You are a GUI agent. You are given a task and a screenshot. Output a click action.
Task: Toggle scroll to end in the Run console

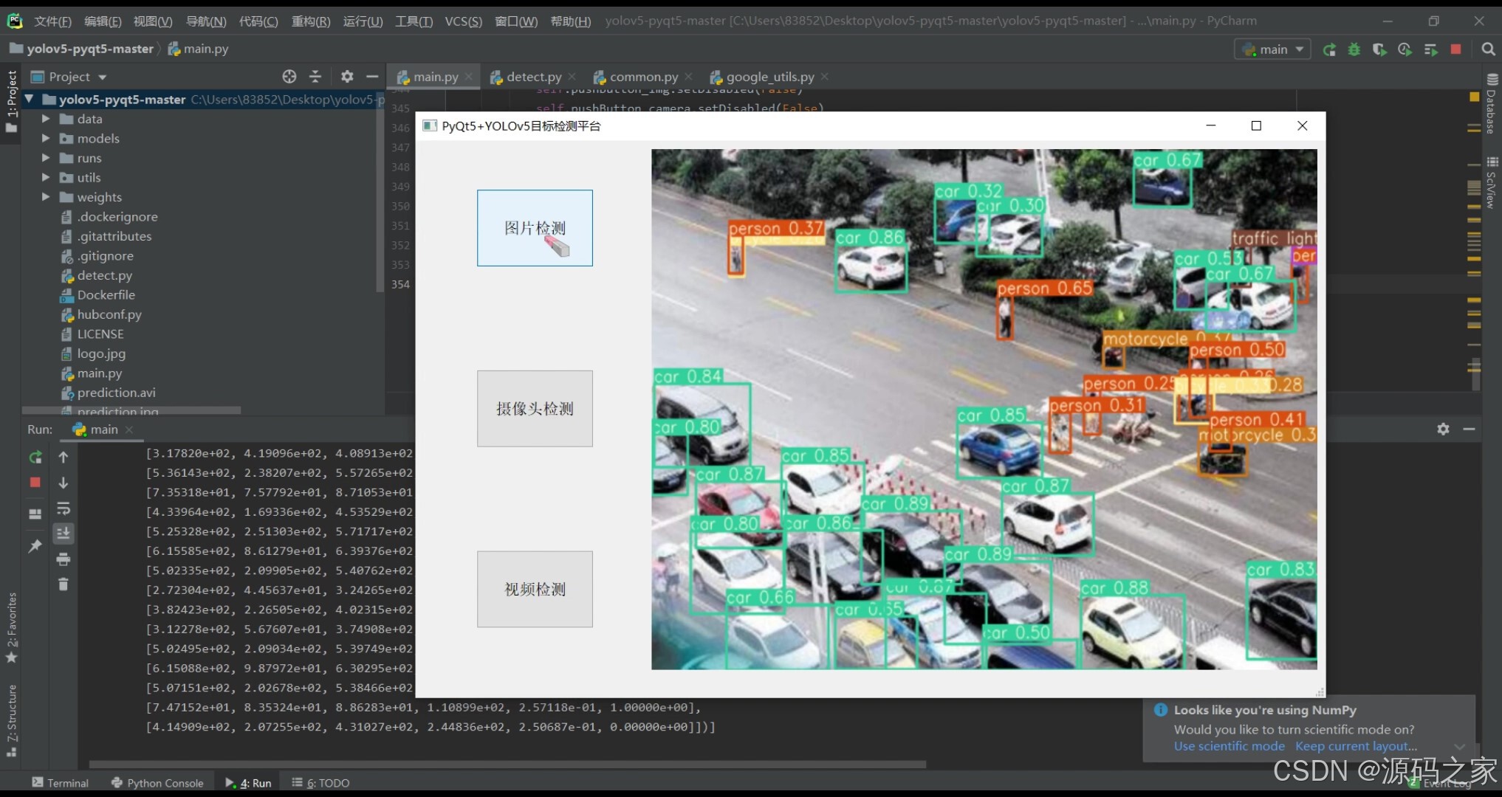tap(64, 533)
